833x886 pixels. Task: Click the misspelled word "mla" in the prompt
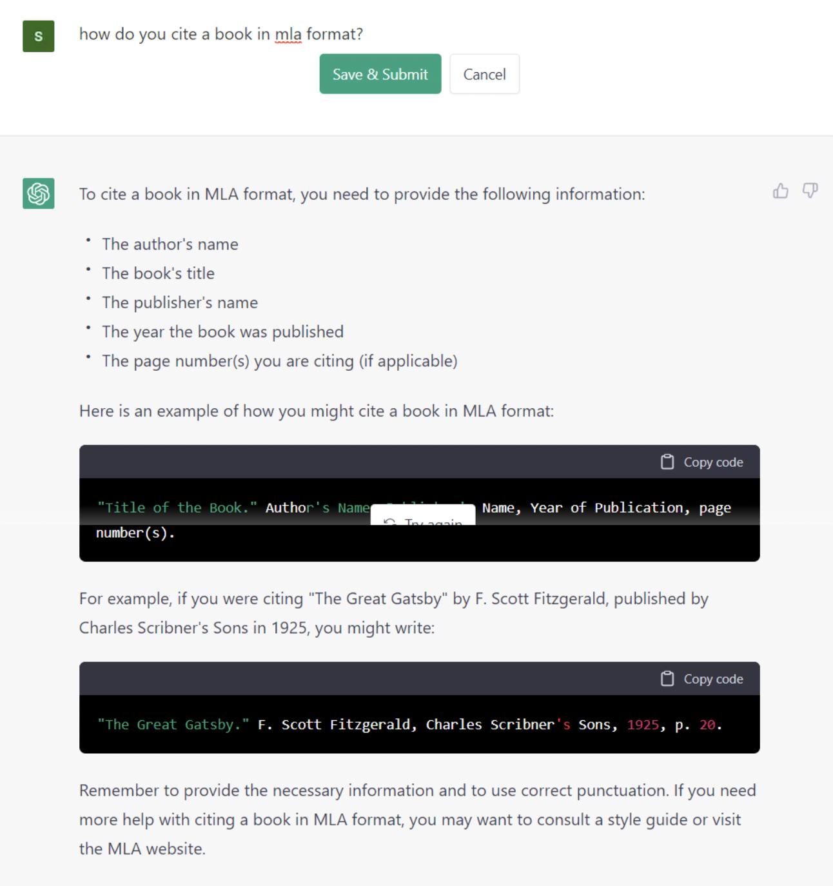(288, 34)
